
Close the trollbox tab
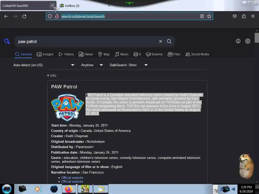coord(109,6)
